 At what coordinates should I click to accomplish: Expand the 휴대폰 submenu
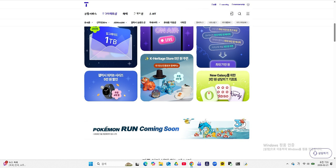[88, 23]
